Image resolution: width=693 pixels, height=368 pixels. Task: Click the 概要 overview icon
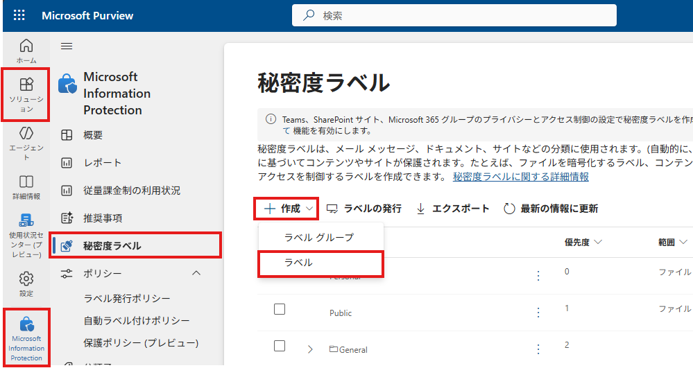(x=67, y=135)
